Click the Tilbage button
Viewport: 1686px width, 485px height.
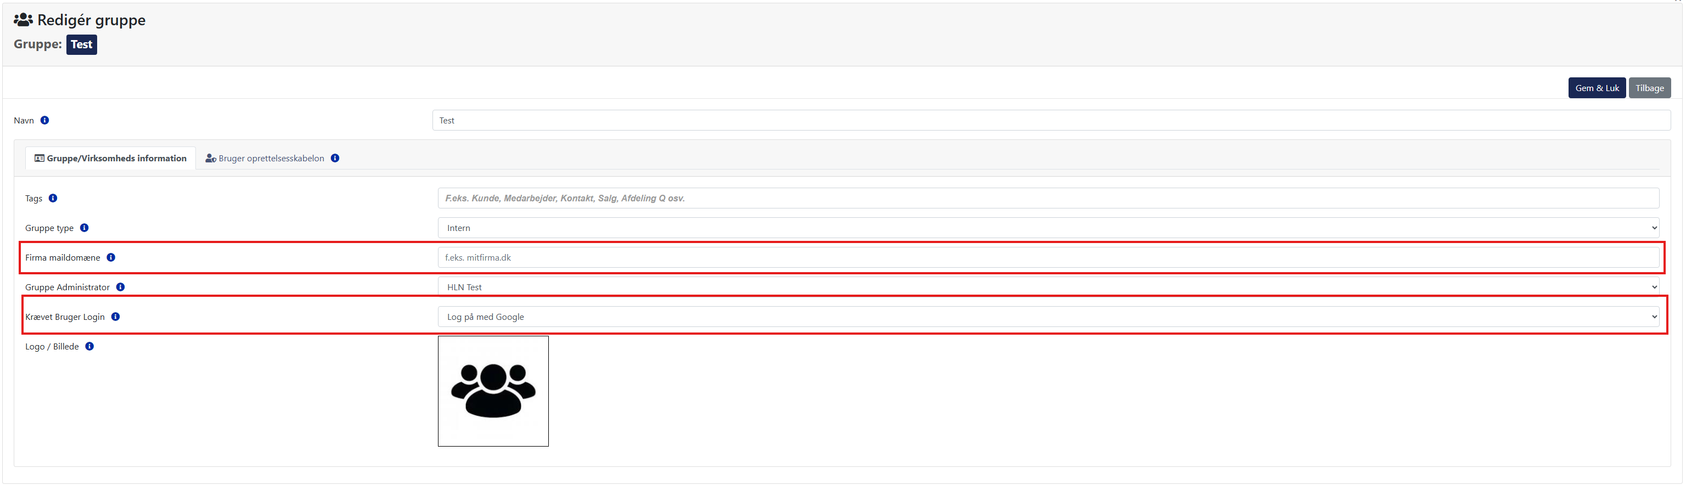[1649, 88]
